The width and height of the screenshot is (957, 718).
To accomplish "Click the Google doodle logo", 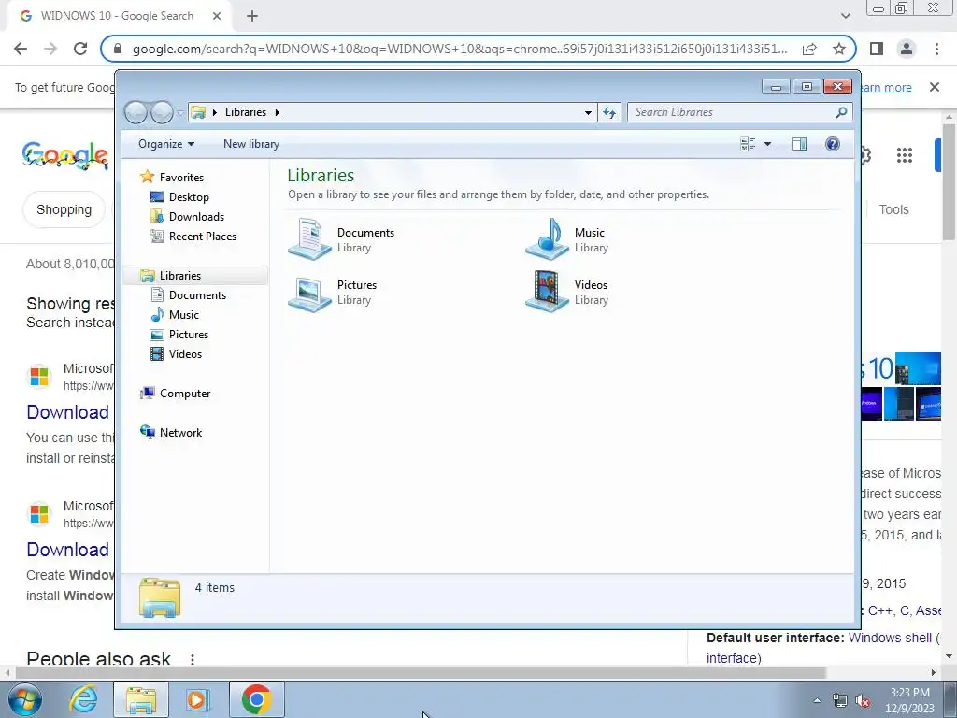I will [66, 156].
